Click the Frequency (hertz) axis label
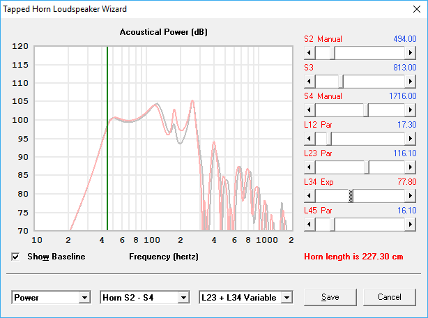Screen dimensions: 428x318 (164, 257)
